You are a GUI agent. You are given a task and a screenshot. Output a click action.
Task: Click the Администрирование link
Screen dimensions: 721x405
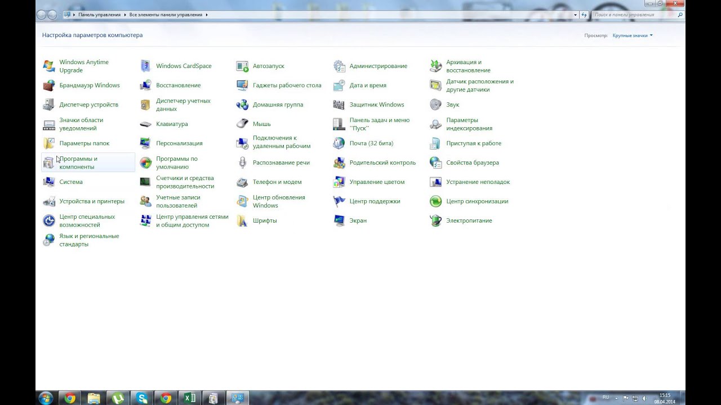(x=378, y=66)
